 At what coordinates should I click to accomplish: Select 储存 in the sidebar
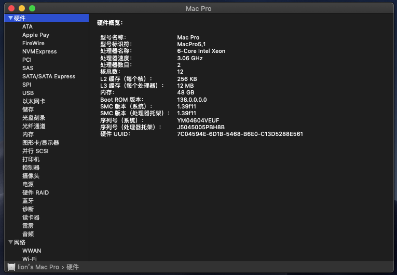[x=28, y=109]
